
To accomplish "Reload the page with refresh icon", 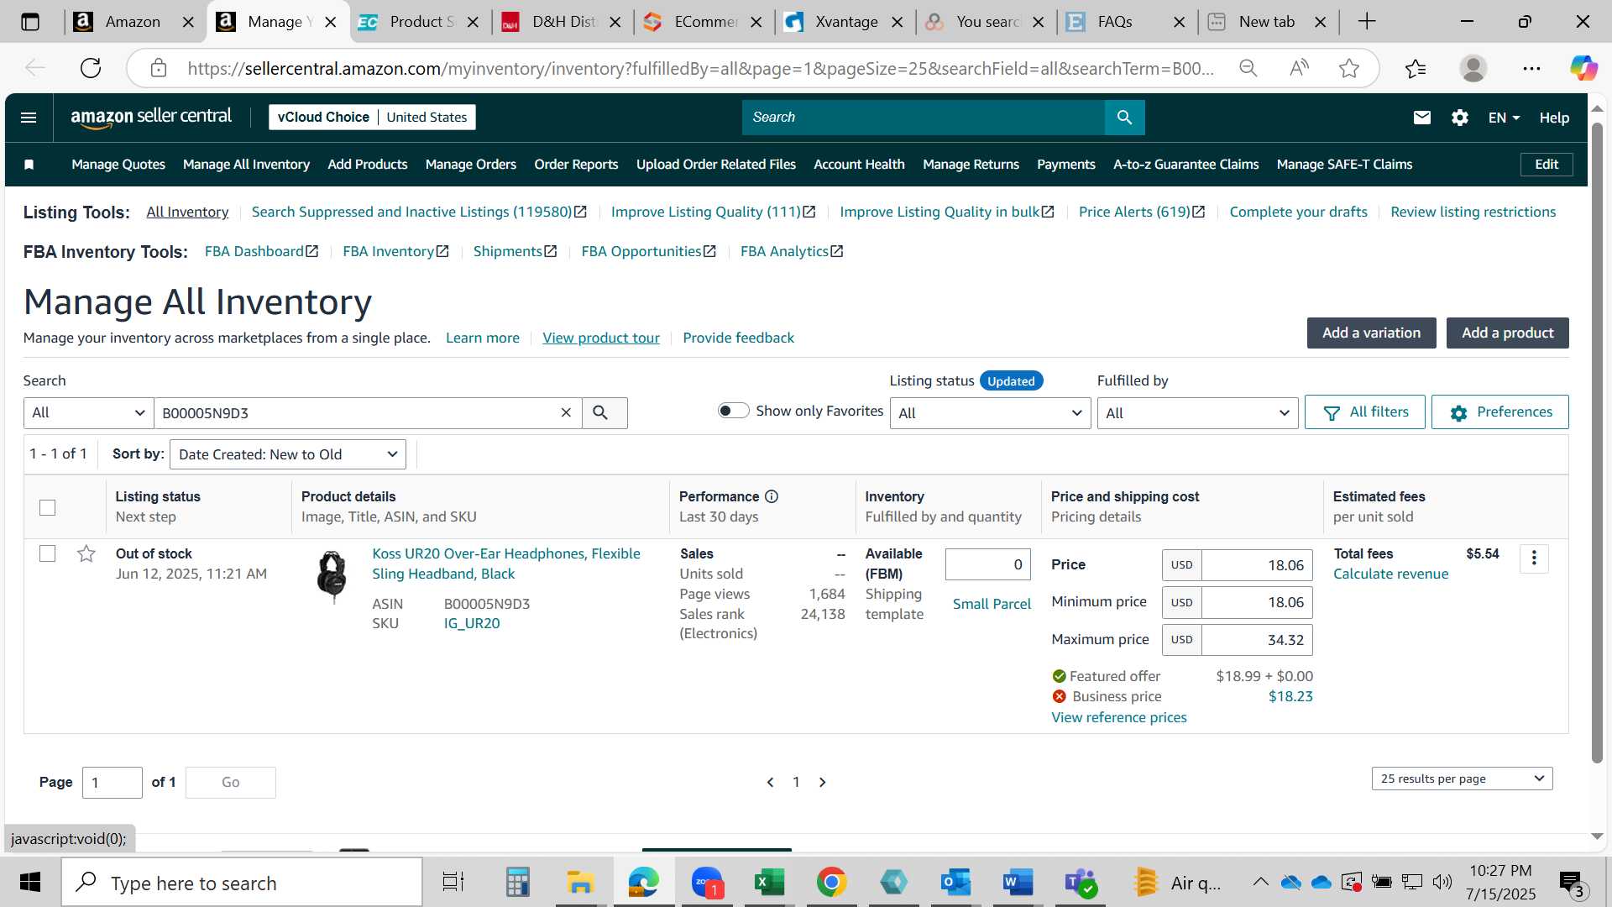I will 91,68.
